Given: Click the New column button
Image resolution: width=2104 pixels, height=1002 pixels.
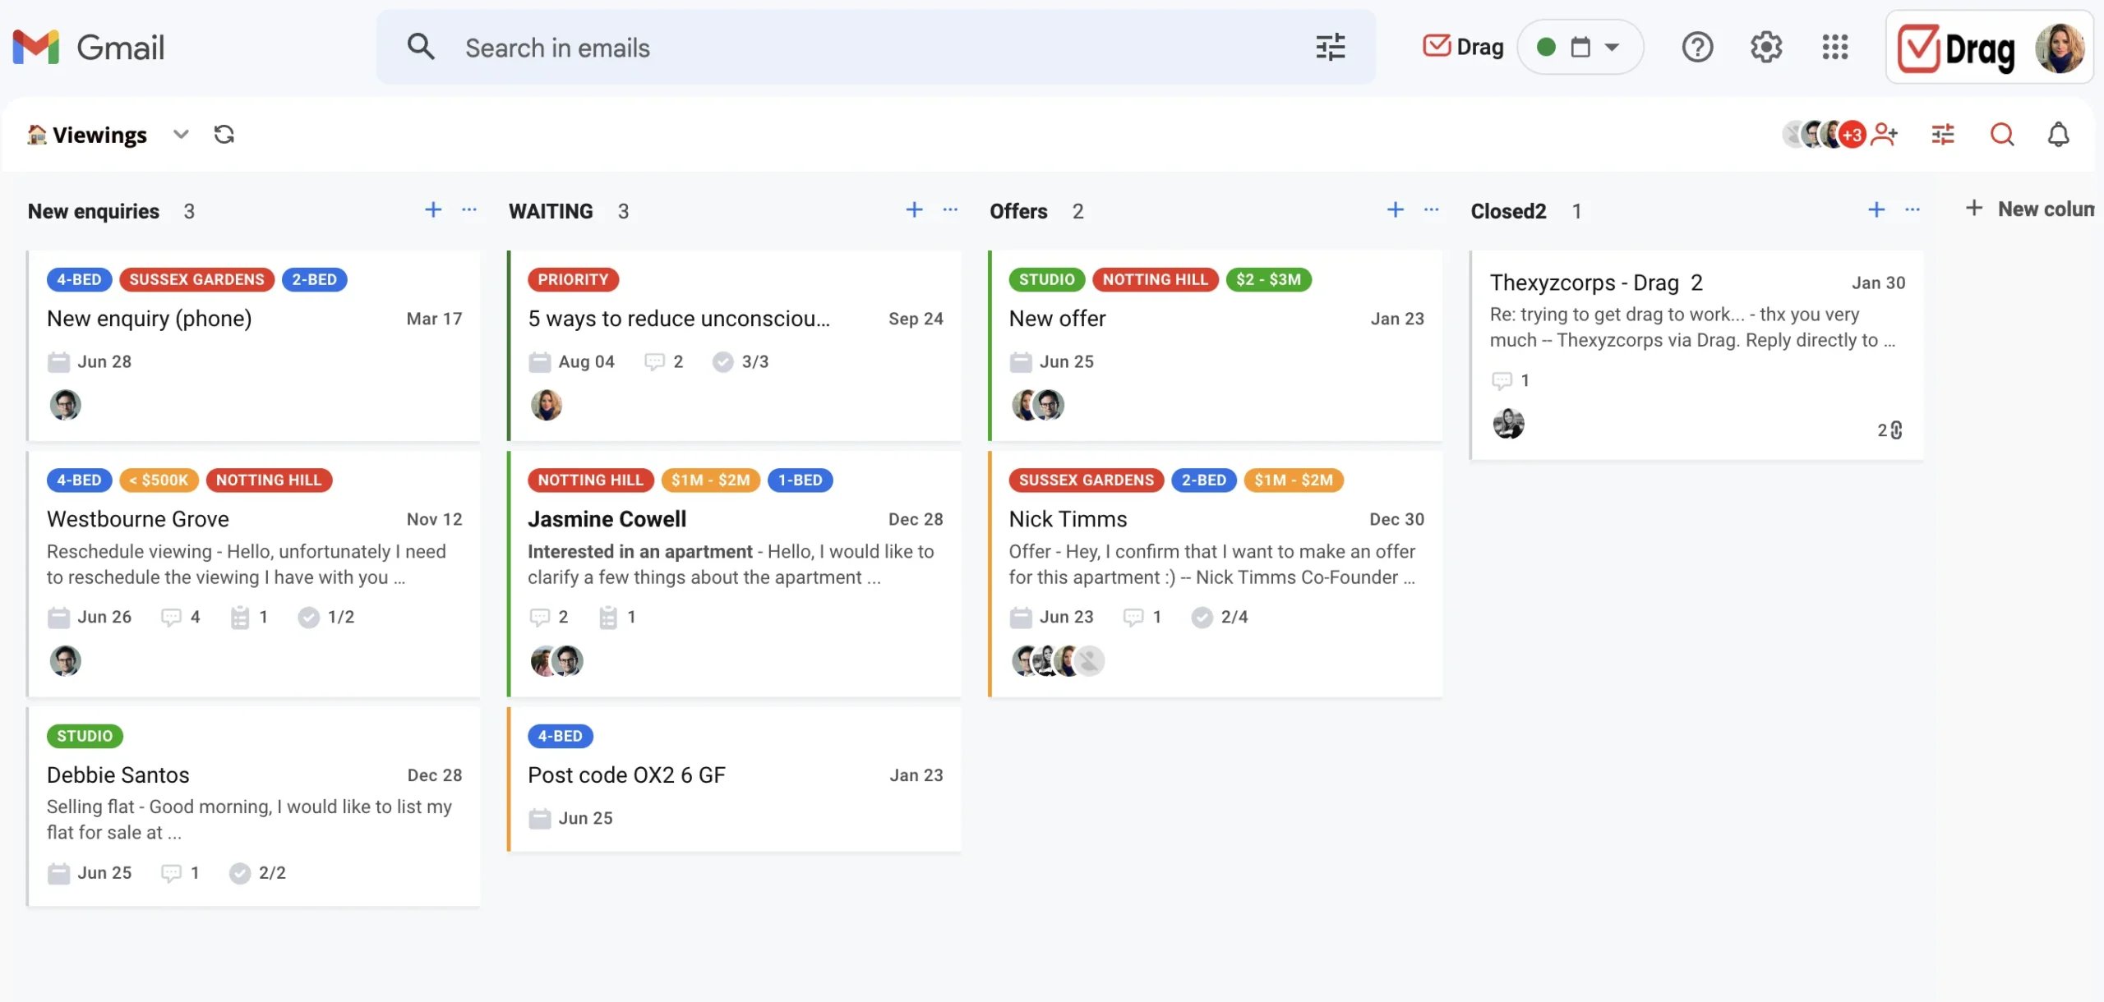Looking at the screenshot, I should (x=2030, y=209).
